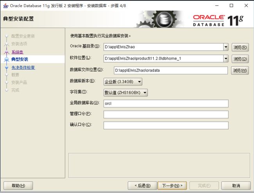Open the 系统类 step link in sidebar
The height and width of the screenshot is (193, 254).
pyautogui.click(x=17, y=52)
